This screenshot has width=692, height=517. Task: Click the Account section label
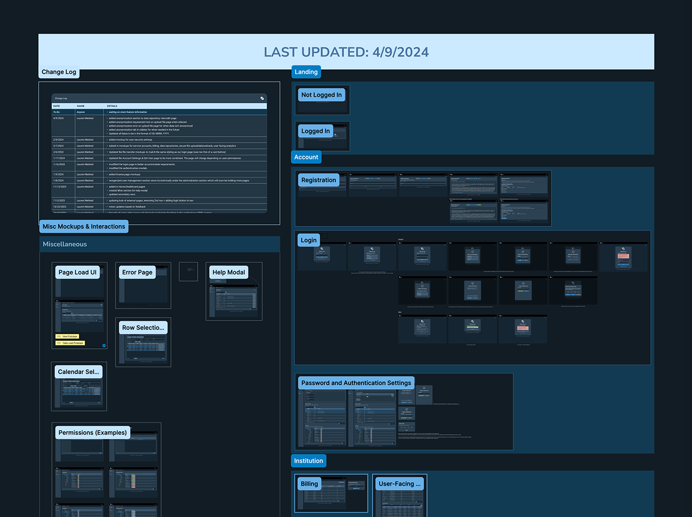[306, 157]
